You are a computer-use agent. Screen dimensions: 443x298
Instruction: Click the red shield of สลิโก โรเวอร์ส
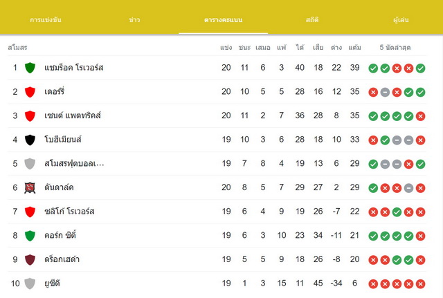pyautogui.click(x=30, y=212)
